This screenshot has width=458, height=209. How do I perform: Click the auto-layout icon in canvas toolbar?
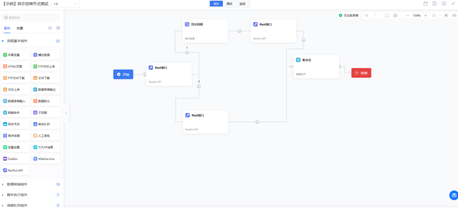[x=395, y=16]
